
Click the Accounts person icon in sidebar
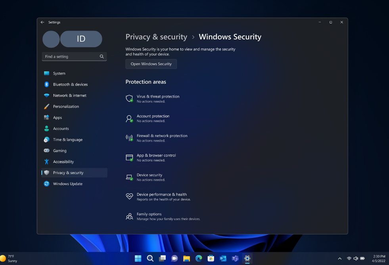pyautogui.click(x=46, y=129)
